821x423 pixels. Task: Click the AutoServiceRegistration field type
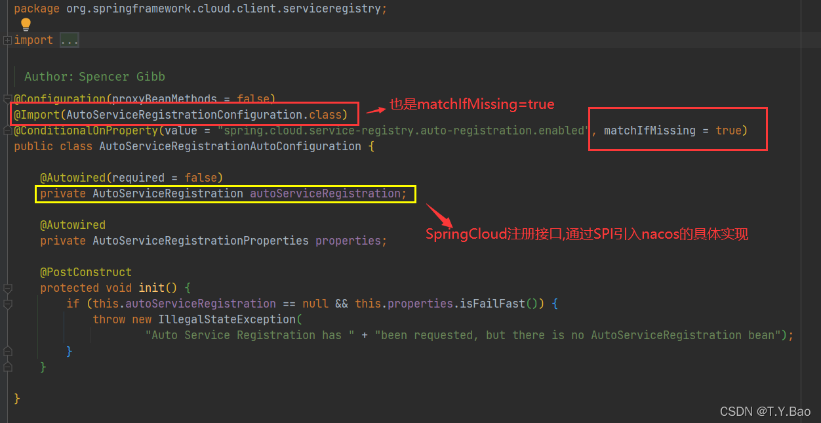tap(168, 193)
